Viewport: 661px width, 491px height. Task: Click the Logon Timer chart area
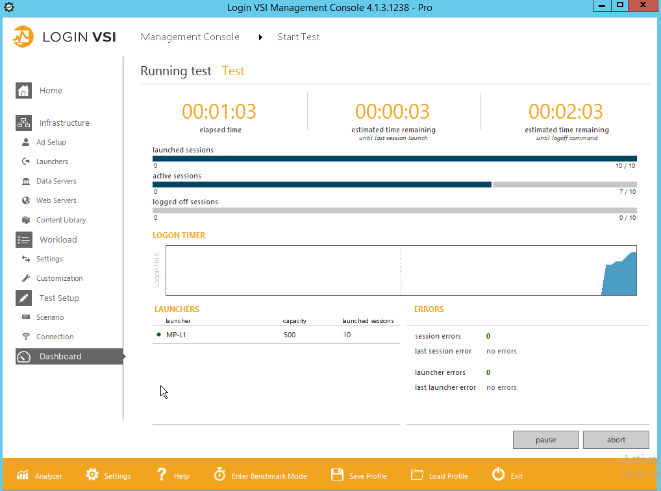click(x=401, y=270)
